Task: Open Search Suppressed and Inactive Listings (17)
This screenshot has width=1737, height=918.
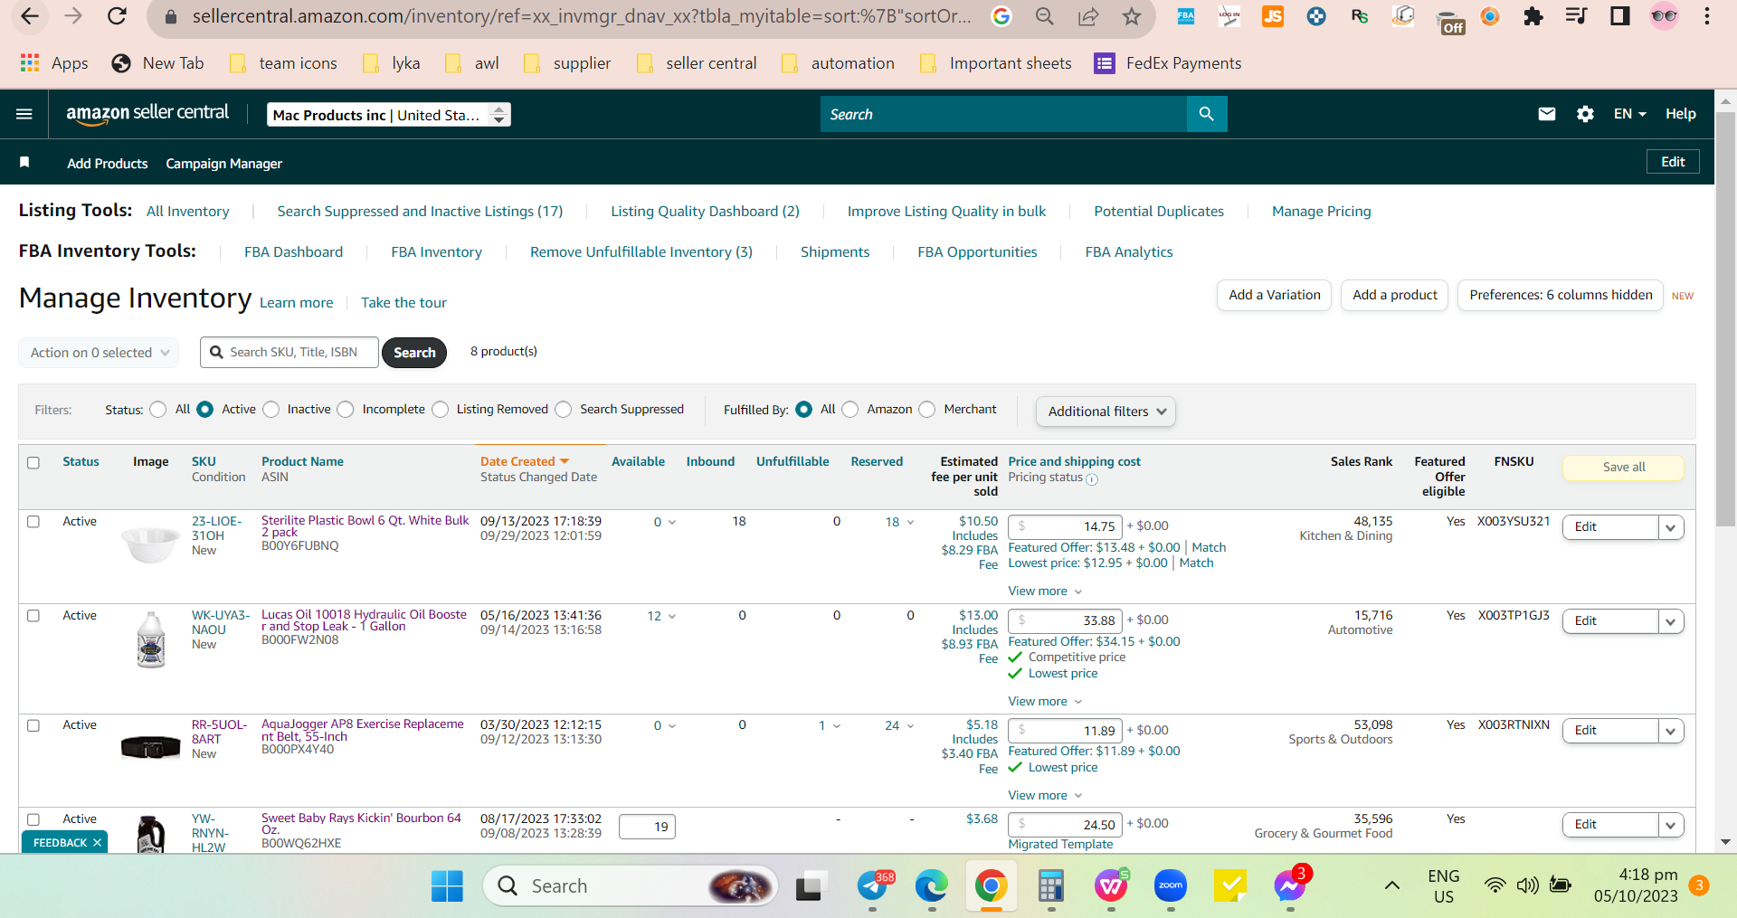Action: (420, 211)
